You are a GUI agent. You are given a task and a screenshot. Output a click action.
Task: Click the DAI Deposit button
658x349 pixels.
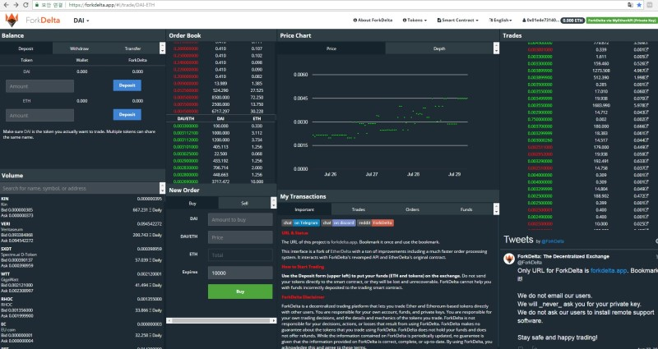pyautogui.click(x=127, y=85)
